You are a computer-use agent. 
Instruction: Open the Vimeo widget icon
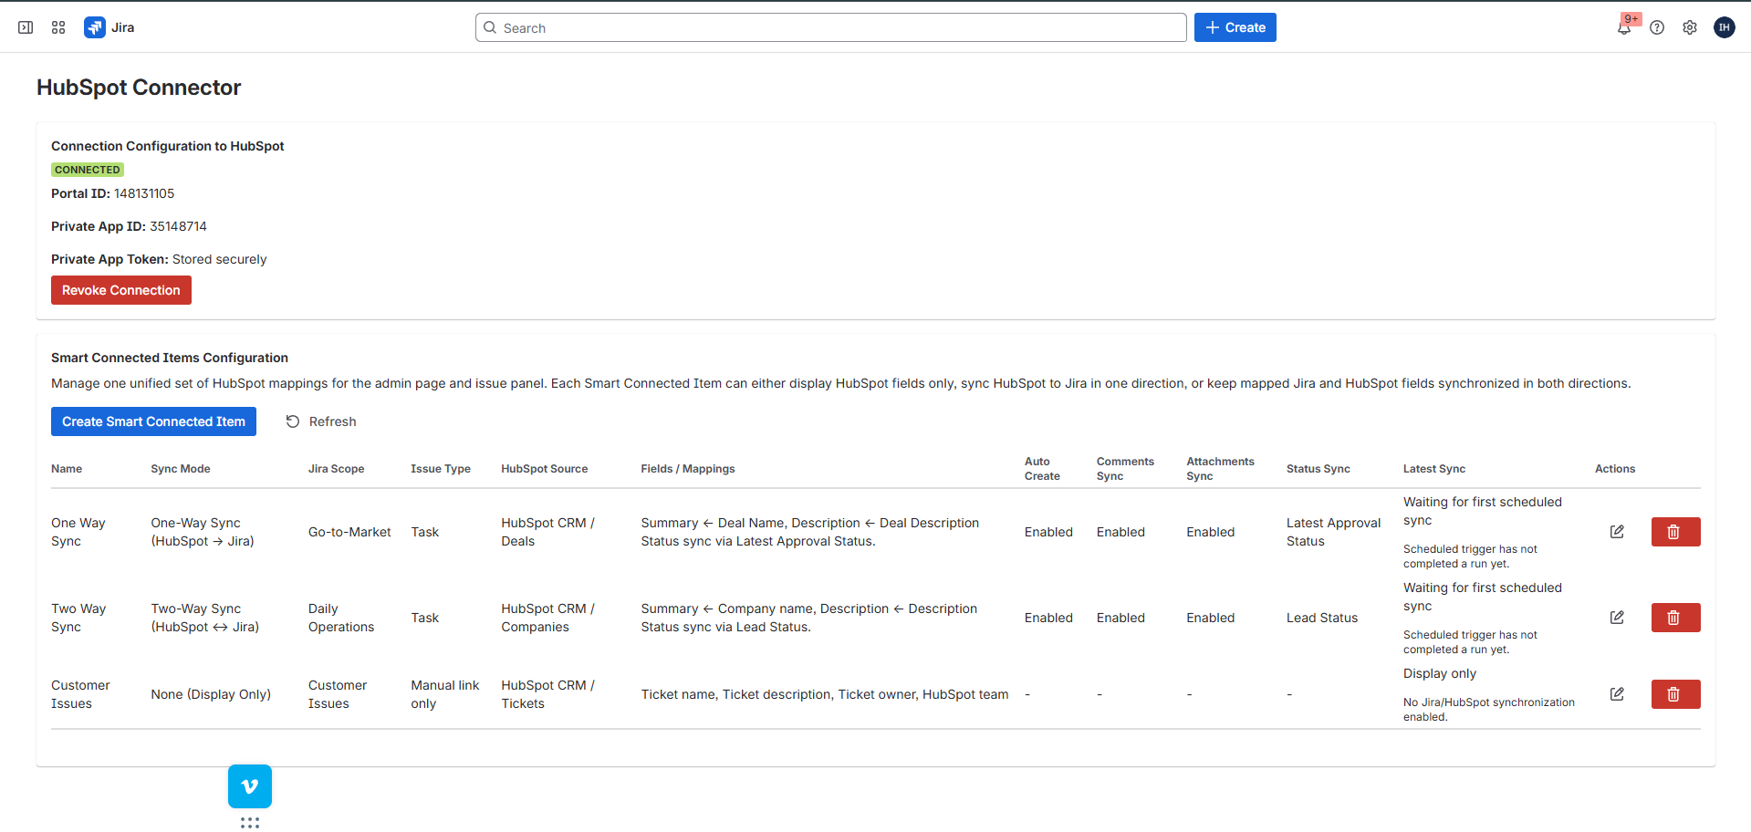point(249,785)
